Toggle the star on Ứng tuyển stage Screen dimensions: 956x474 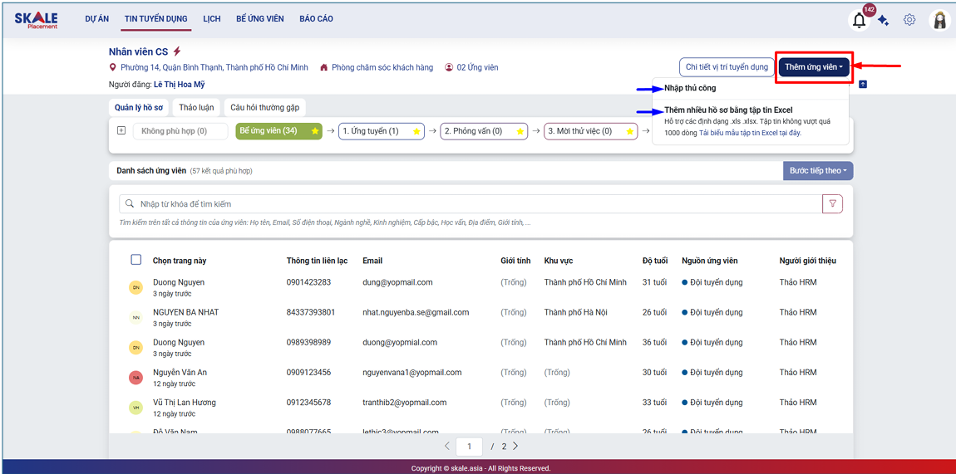coord(416,131)
